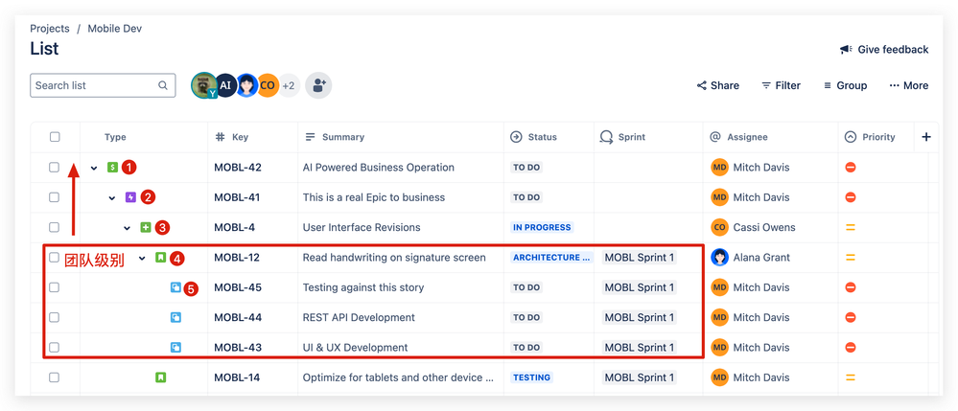Viewport: 958px width, 411px height.
Task: Sort by the Summary column header
Action: (x=335, y=137)
